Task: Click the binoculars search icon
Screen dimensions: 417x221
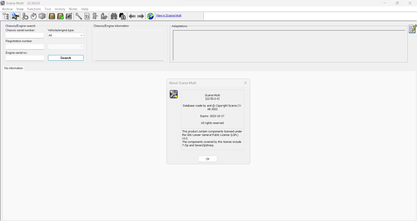Action: pyautogui.click(x=114, y=16)
